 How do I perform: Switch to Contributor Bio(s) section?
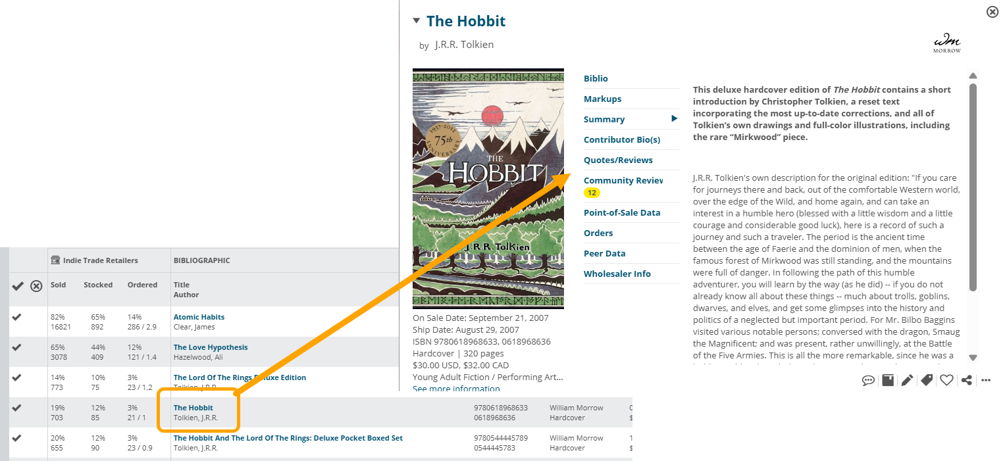click(x=622, y=139)
